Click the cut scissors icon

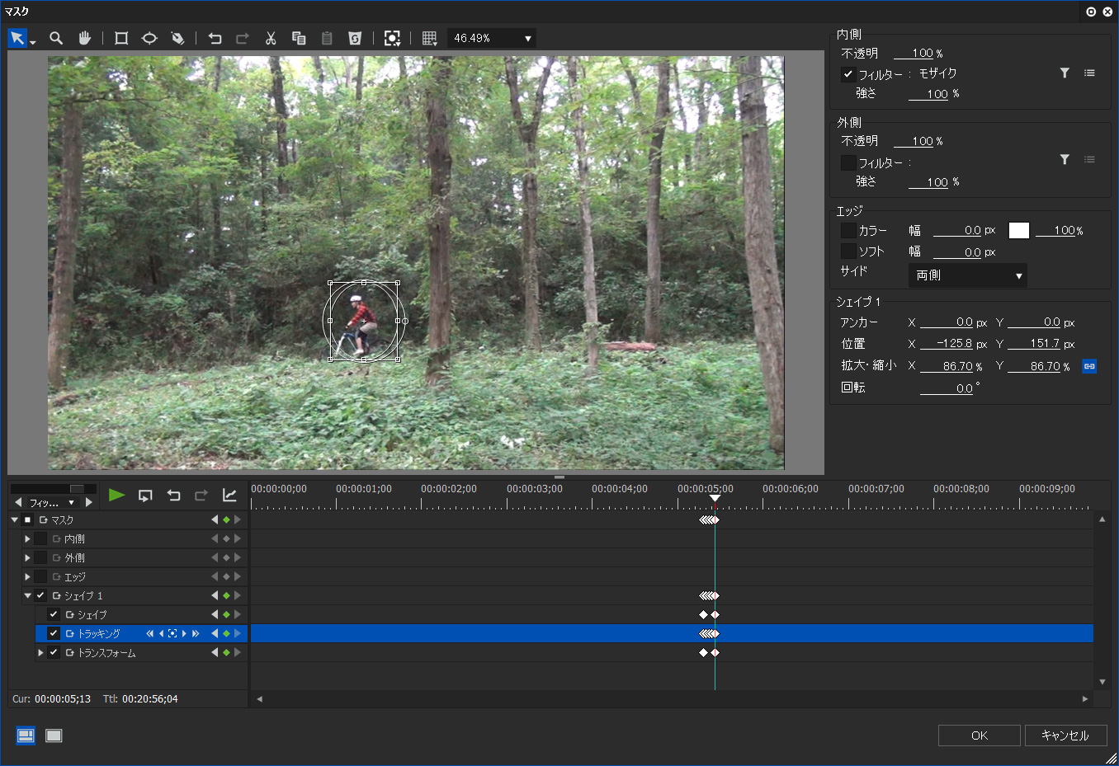(270, 38)
